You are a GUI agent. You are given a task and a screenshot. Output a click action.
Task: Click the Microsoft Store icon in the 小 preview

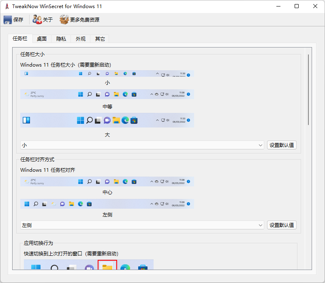click(x=134, y=73)
